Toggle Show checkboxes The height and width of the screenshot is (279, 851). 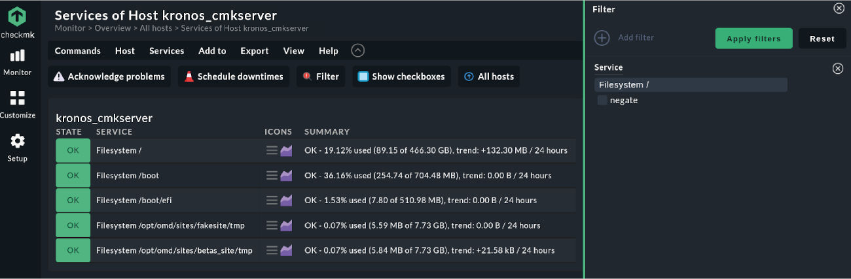[402, 76]
